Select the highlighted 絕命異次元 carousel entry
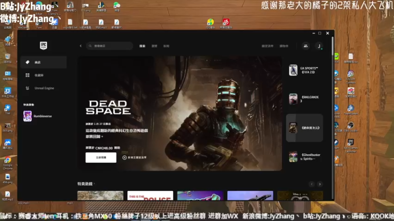Viewport: 394px width, 221px height. (304, 128)
